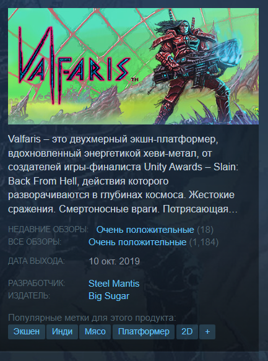Click the "ДАТА ВЫХОДА" label
The height and width of the screenshot is (361, 268).
pyautogui.click(x=37, y=261)
